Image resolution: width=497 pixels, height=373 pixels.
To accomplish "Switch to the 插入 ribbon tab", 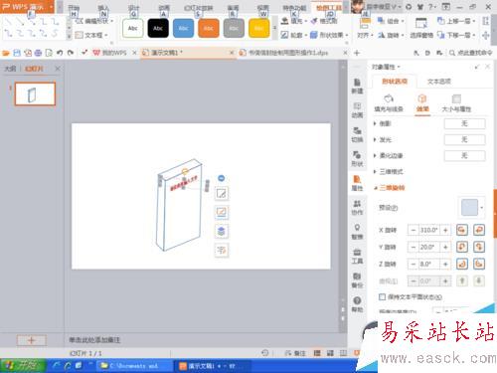I will tap(103, 7).
